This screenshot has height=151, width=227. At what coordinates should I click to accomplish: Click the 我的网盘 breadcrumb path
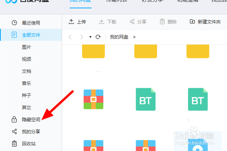click(x=119, y=37)
